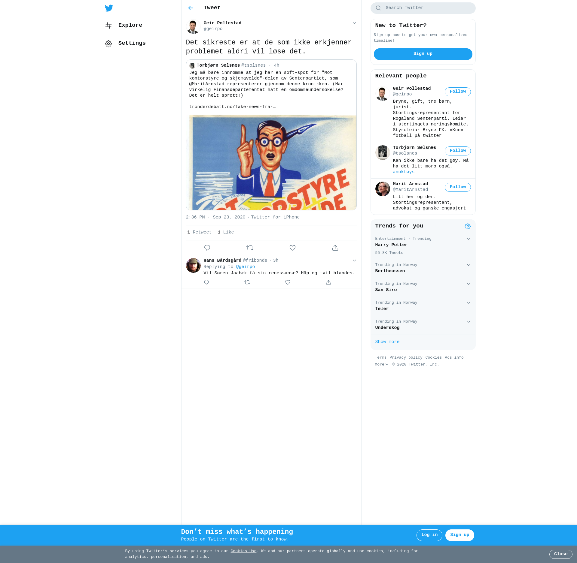
Task: Click the Twitter bird logo
Action: 109,8
